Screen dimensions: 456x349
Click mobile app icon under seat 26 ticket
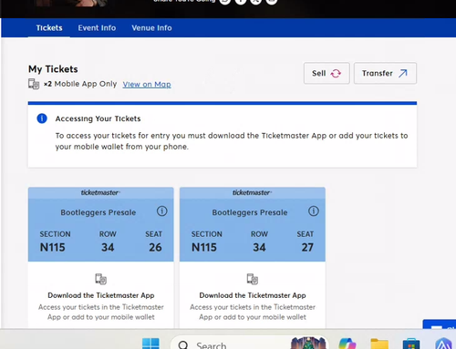coord(100,279)
